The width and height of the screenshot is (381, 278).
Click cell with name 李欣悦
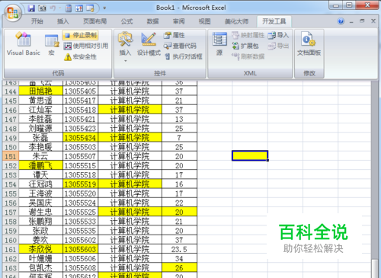click(x=40, y=249)
